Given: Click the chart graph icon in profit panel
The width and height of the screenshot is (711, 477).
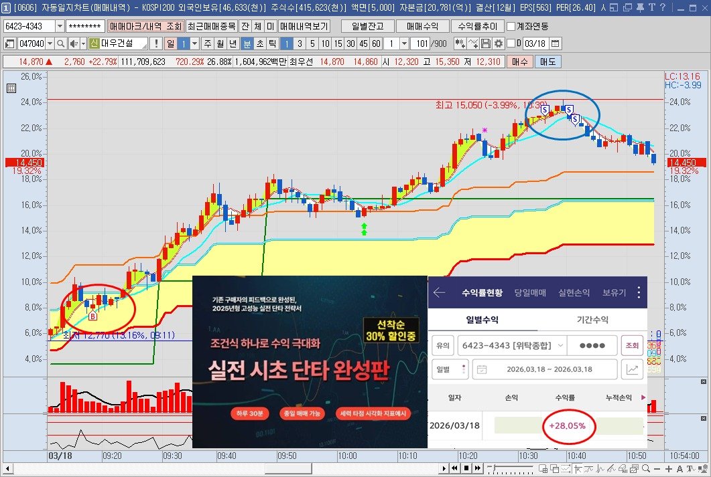Looking at the screenshot, I should point(632,369).
